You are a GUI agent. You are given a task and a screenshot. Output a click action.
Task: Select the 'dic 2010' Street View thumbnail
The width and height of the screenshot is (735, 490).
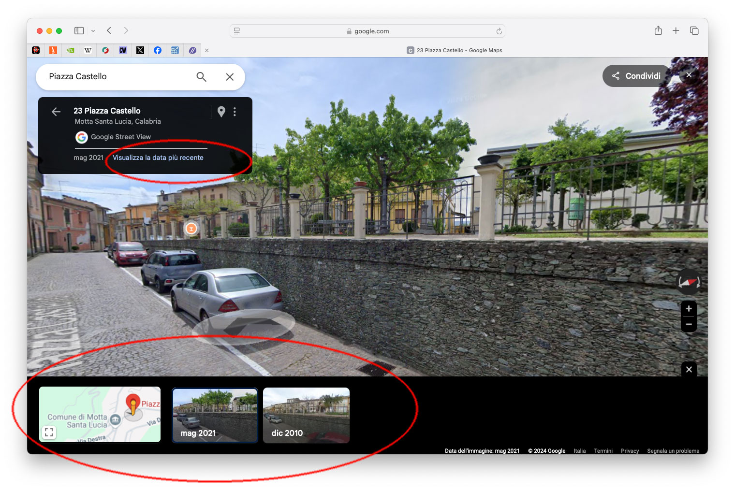point(306,415)
